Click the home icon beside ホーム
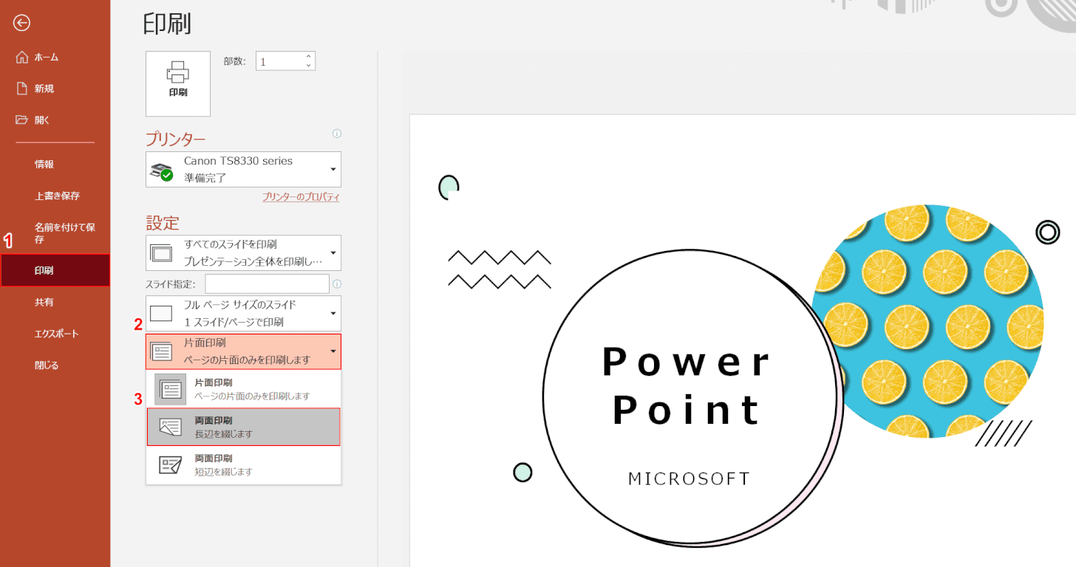This screenshot has width=1076, height=567. [21, 57]
